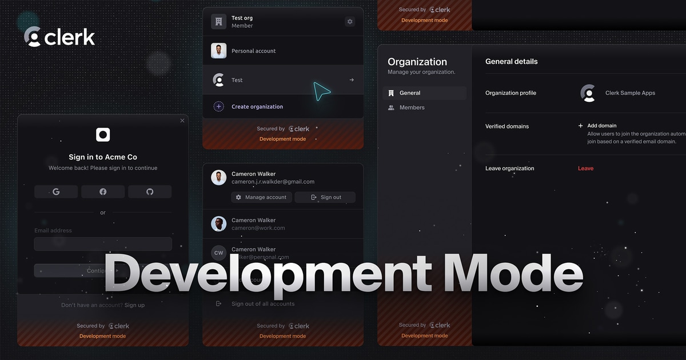
Task: Sign in with GitHub button
Action: click(150, 191)
